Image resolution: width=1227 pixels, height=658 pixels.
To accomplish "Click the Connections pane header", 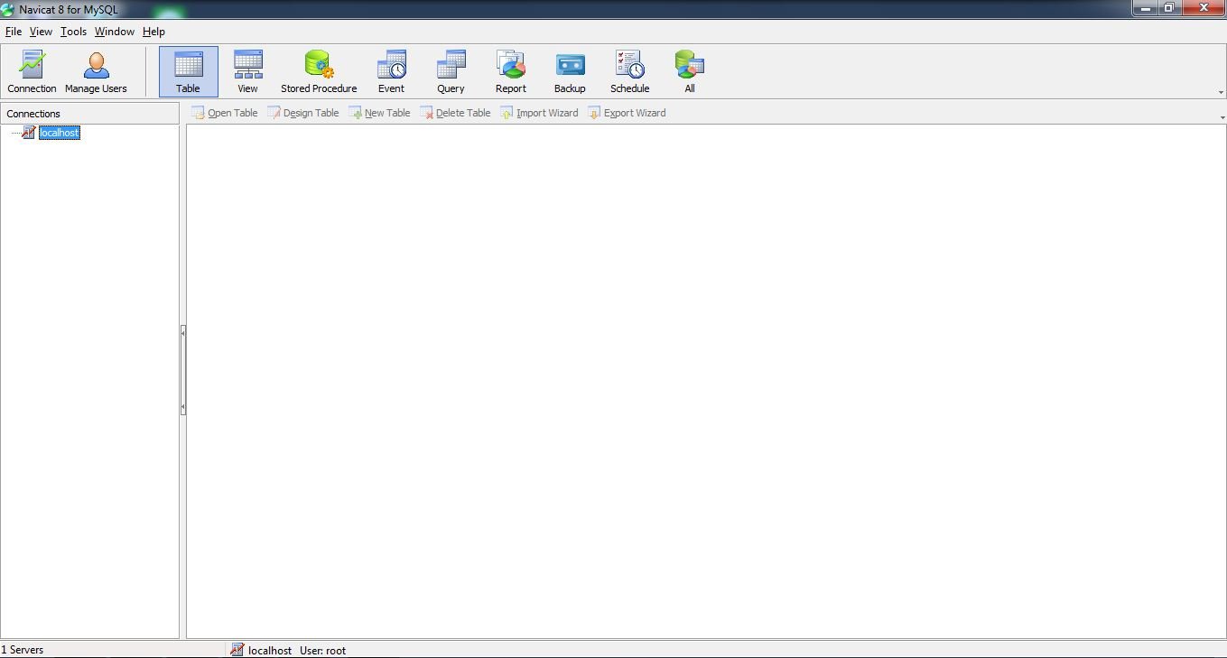I will pyautogui.click(x=90, y=114).
